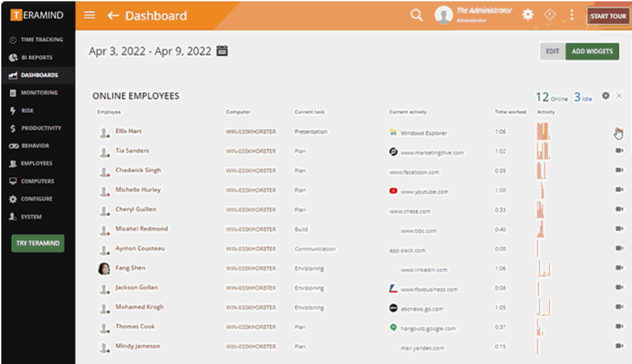Open BEHAVIOR in sidebar
The image size is (632, 364).
point(37,145)
